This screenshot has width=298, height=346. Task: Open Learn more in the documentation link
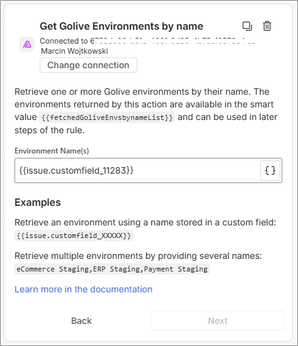[x=83, y=289]
